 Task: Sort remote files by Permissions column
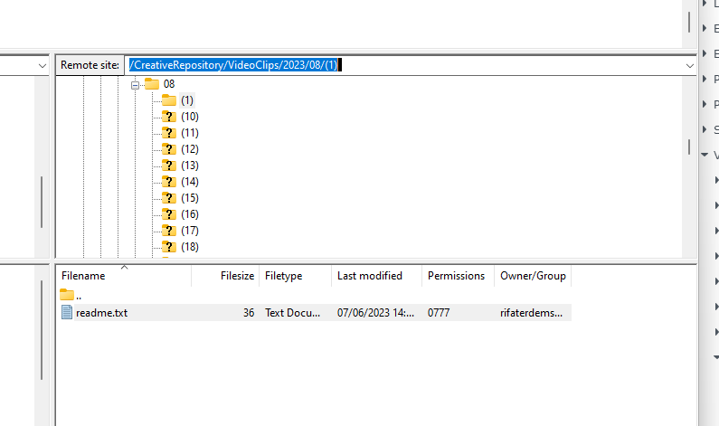pos(459,276)
